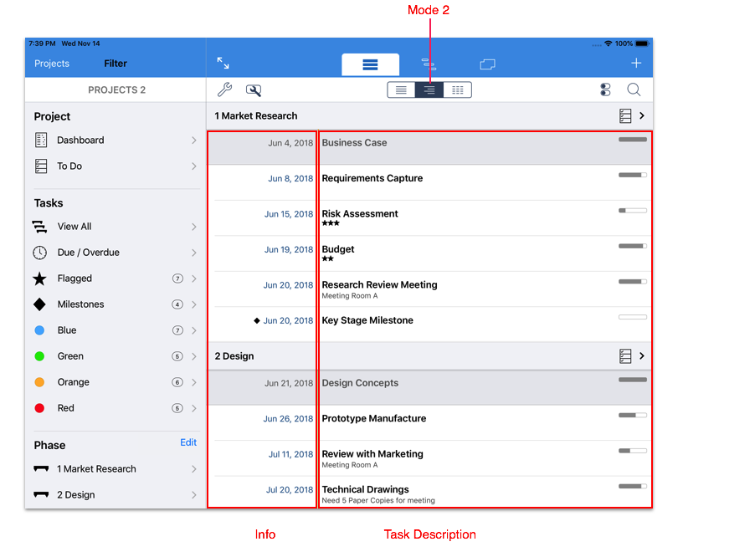This screenshot has width=755, height=557.
Task: Expand the 2 Design phase header chevron
Action: 642,356
